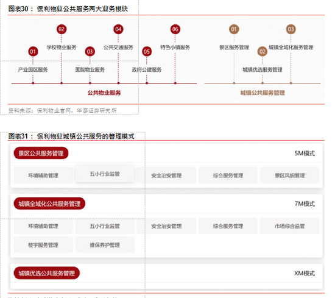
Task: Click the XM模式 label
Action: click(x=305, y=273)
